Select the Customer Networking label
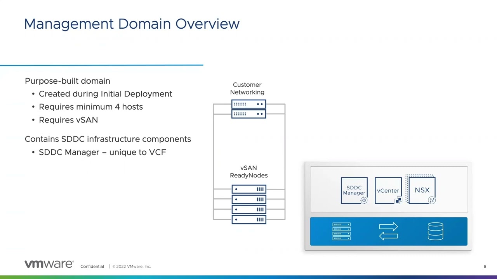The width and height of the screenshot is (497, 279). (x=247, y=88)
